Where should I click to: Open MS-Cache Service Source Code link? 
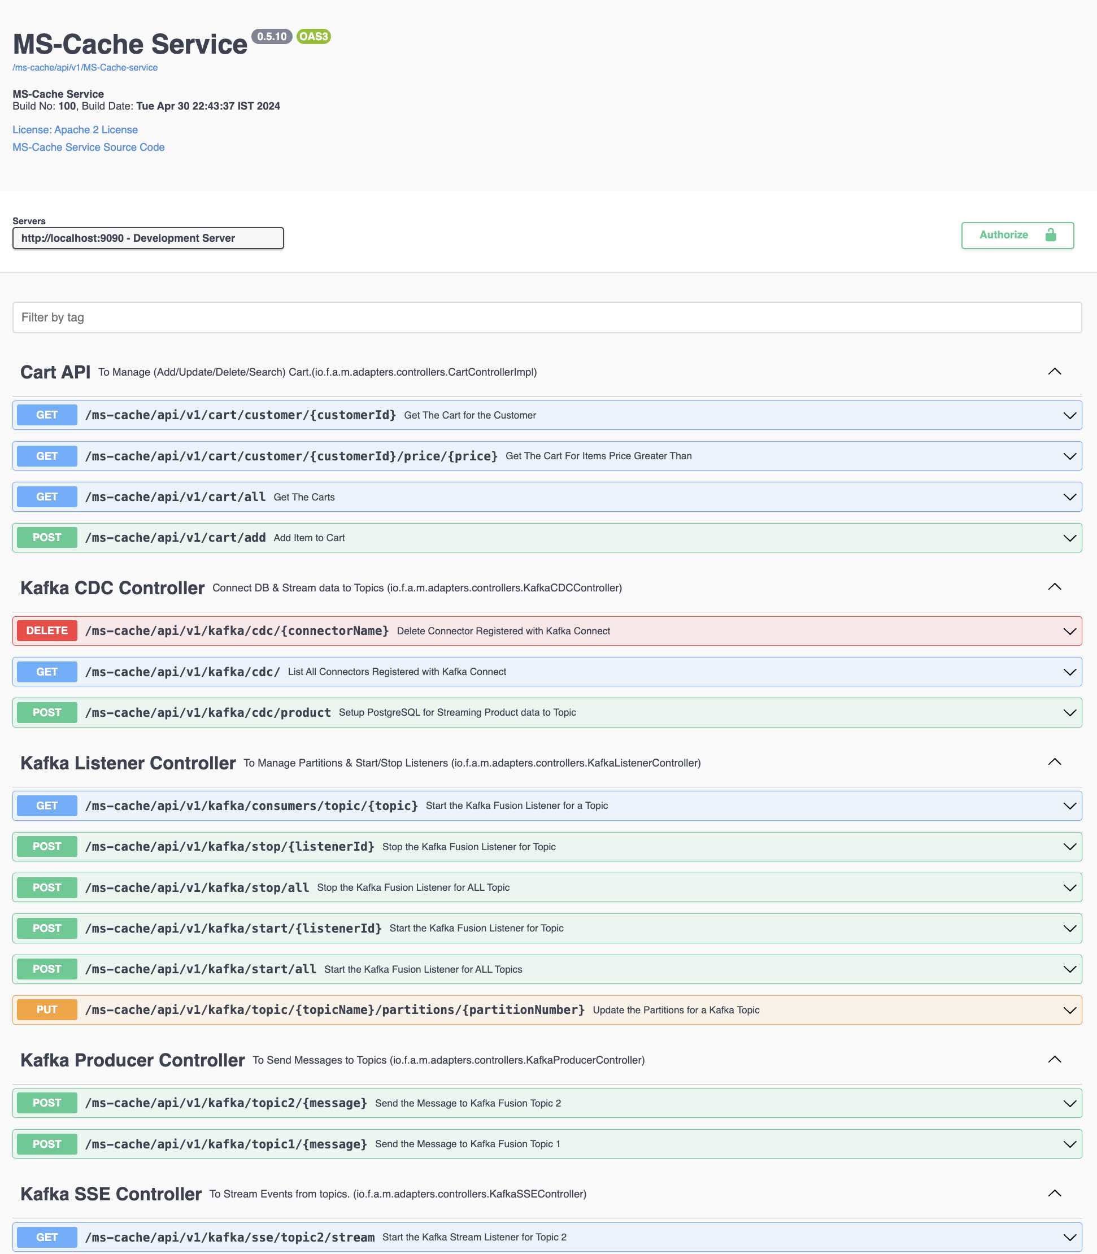pos(88,147)
